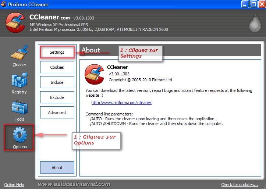Click the /AUTO - Runs the cleaner upon loading line

[153, 119]
